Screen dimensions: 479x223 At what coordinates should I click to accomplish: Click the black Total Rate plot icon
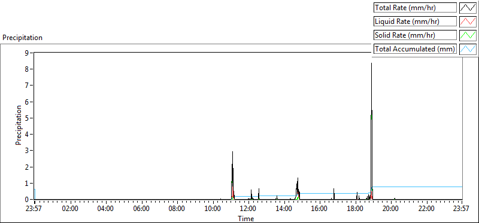(468, 8)
